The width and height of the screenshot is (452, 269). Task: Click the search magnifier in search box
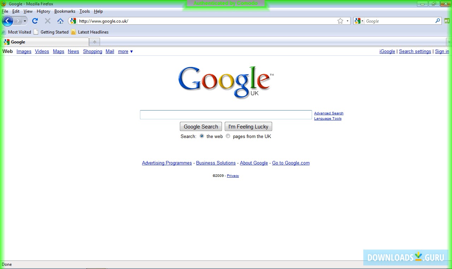[x=438, y=21]
